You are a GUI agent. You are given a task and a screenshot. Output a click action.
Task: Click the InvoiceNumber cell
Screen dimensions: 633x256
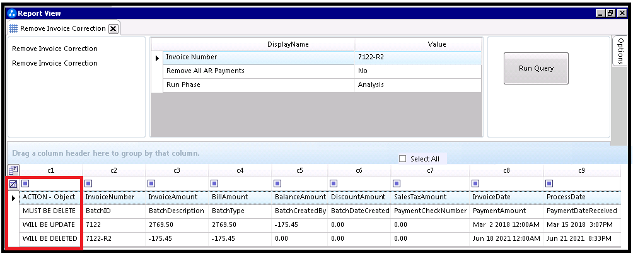[x=114, y=197]
